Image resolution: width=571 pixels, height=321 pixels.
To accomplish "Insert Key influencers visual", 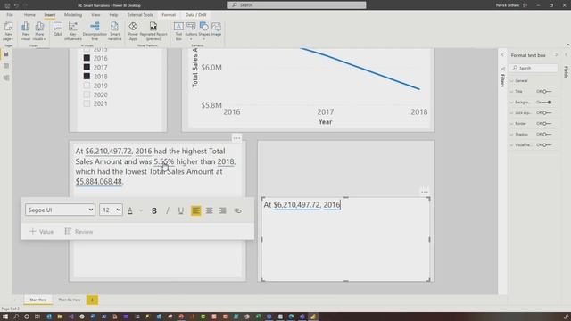I will coord(73,31).
